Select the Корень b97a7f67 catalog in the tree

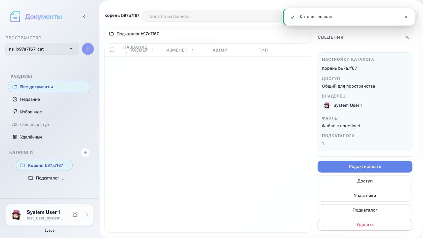(44, 165)
